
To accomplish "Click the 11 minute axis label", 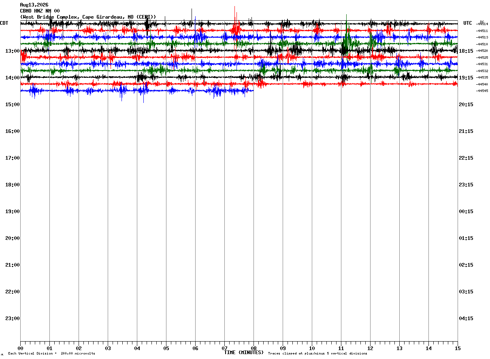I will coord(341,348).
